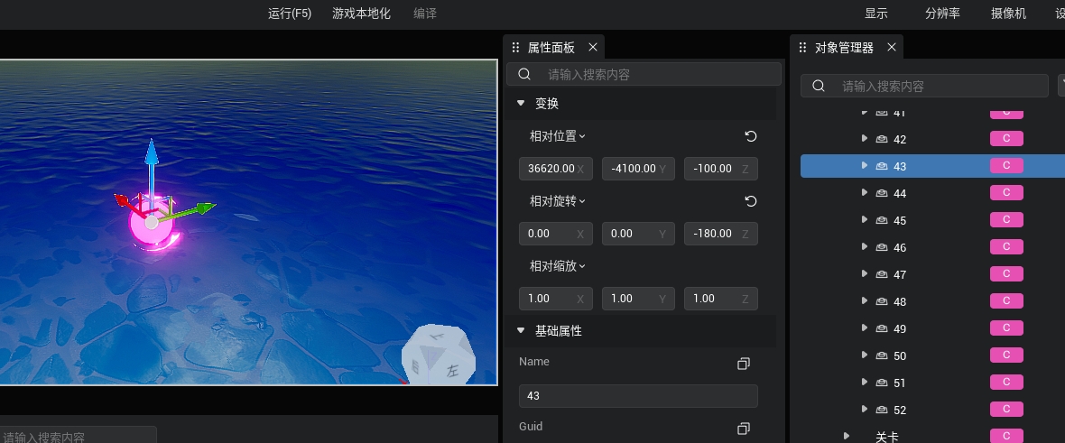Click the search icon in 对象管理器
1065x443 pixels.
coord(819,87)
